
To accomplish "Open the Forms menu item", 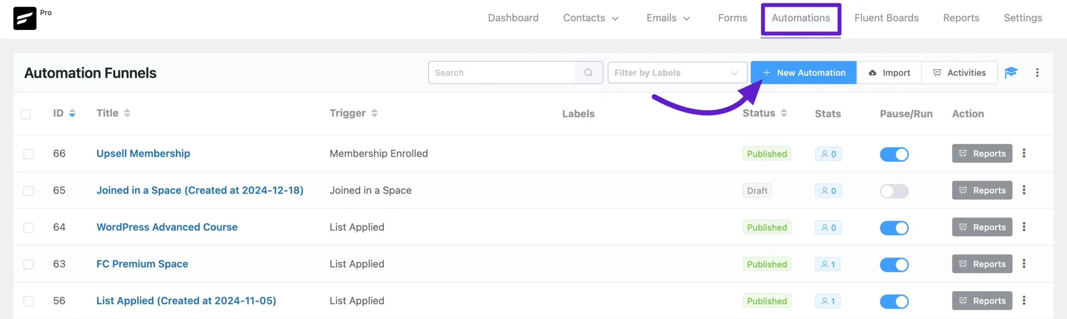I will click(x=732, y=18).
